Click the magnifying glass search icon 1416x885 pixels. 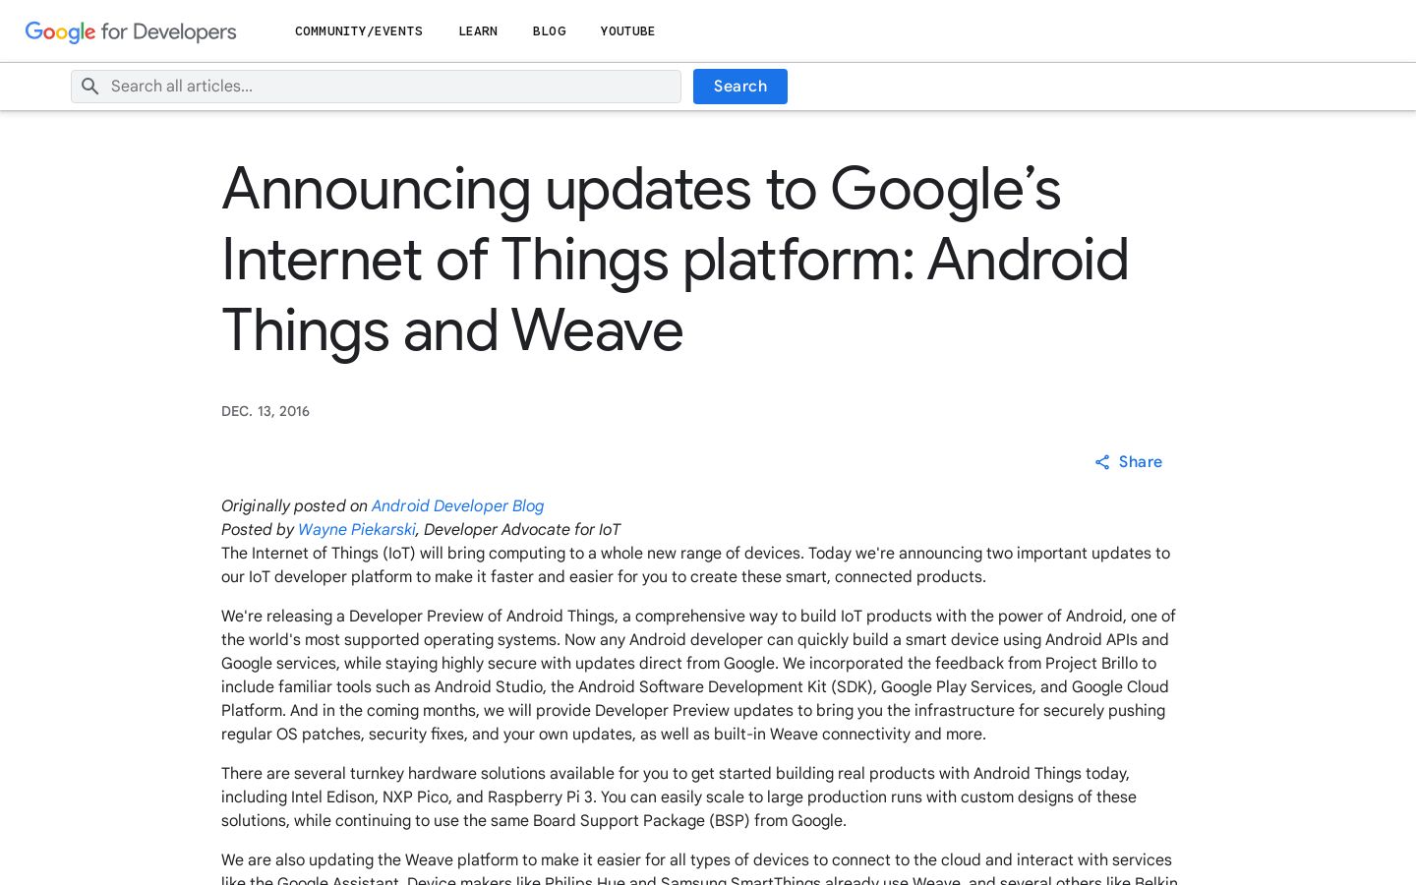(90, 87)
